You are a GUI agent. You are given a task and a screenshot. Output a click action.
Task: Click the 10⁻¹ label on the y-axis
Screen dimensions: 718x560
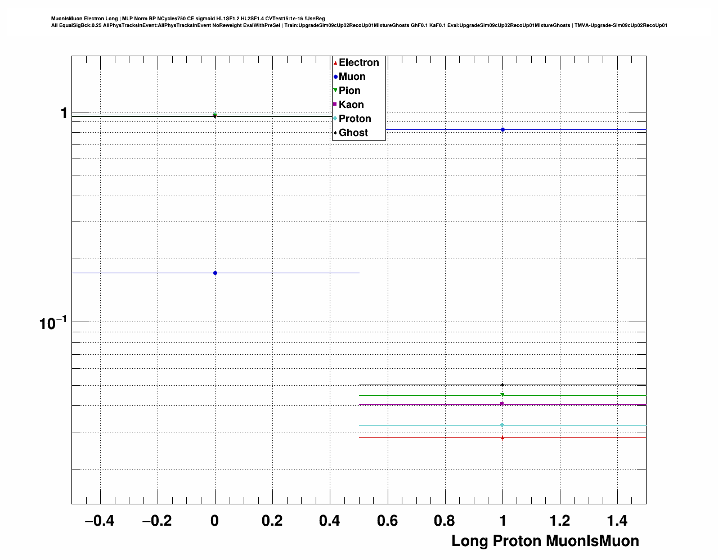pyautogui.click(x=53, y=323)
